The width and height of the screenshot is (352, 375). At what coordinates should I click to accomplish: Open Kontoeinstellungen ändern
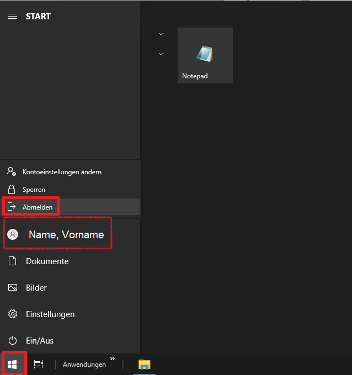click(70, 172)
